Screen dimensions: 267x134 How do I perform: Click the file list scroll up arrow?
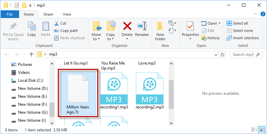171,64
